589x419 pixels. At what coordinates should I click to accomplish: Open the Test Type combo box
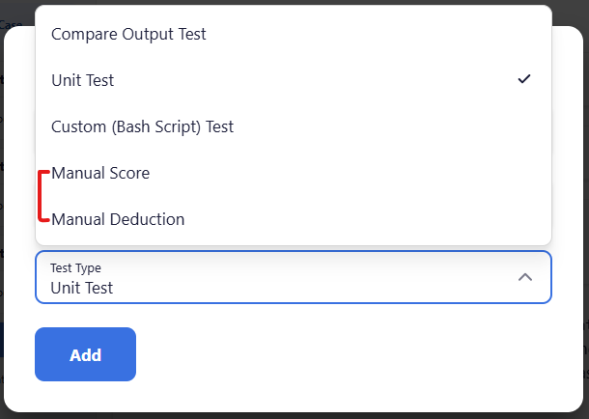point(293,277)
